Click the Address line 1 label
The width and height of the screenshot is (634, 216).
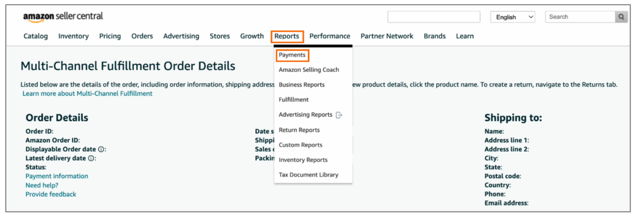pos(507,140)
